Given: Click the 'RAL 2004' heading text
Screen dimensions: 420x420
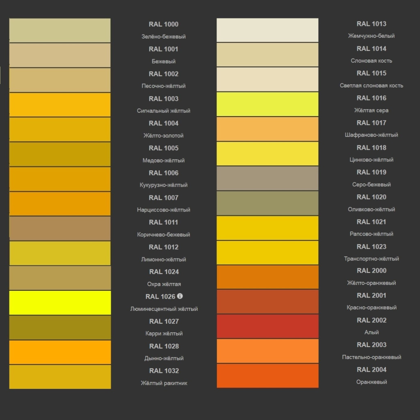Looking at the screenshot, I should [371, 370].
